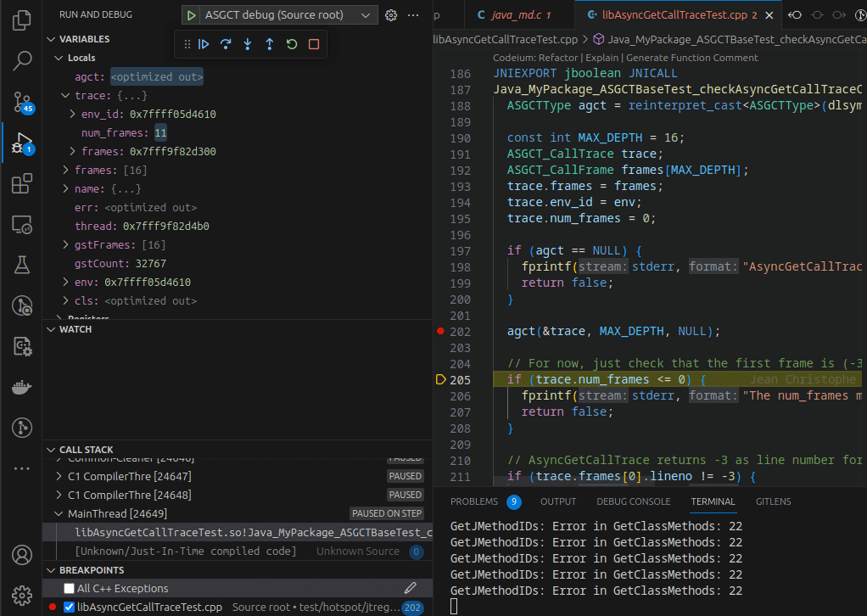Open the Remote Explorer icon
This screenshot has width=867, height=616.
21,225
